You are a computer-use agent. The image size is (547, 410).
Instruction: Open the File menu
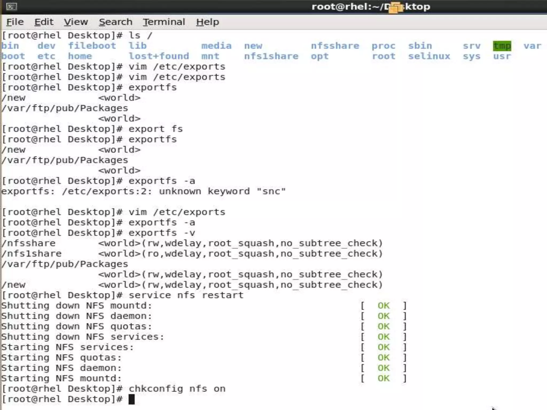[15, 22]
